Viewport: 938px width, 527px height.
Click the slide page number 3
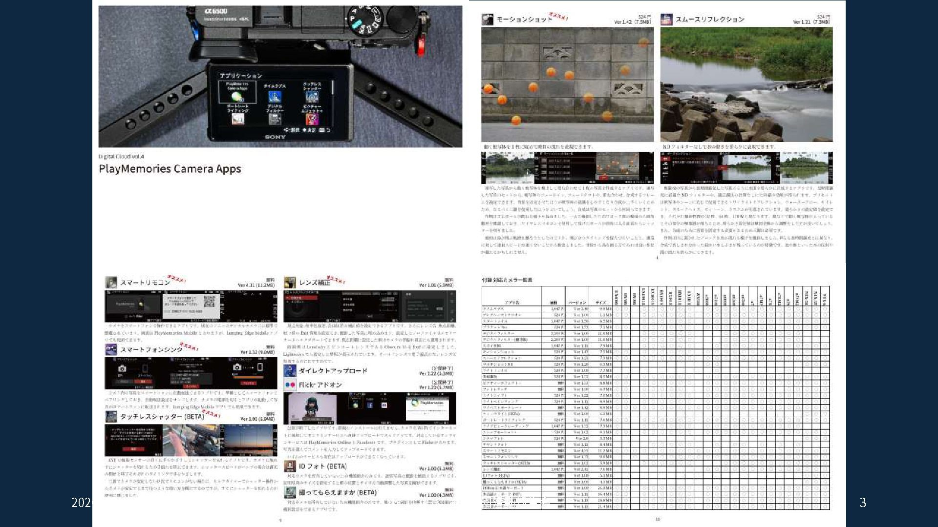tap(863, 503)
